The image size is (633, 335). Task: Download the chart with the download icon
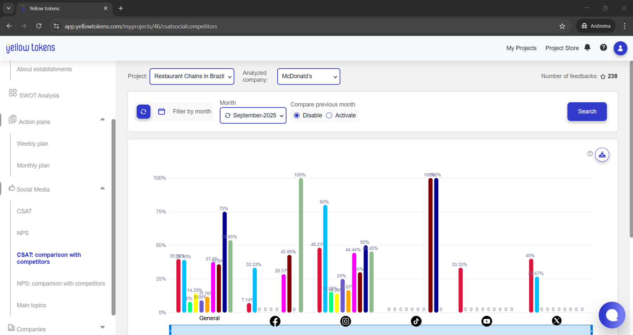coord(602,155)
